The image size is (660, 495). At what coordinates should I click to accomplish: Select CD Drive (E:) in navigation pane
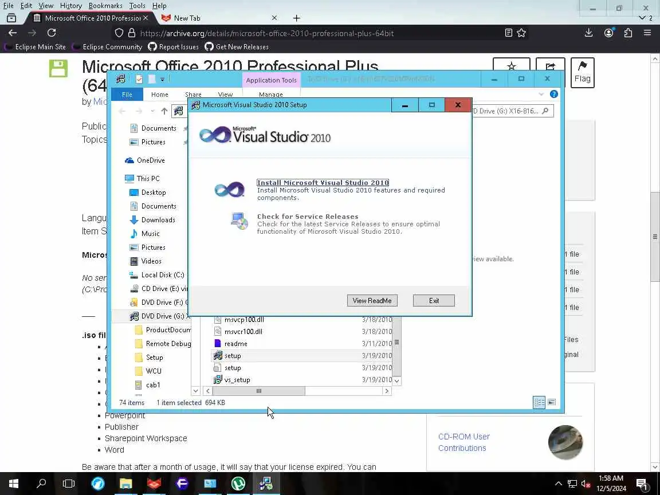(x=159, y=289)
